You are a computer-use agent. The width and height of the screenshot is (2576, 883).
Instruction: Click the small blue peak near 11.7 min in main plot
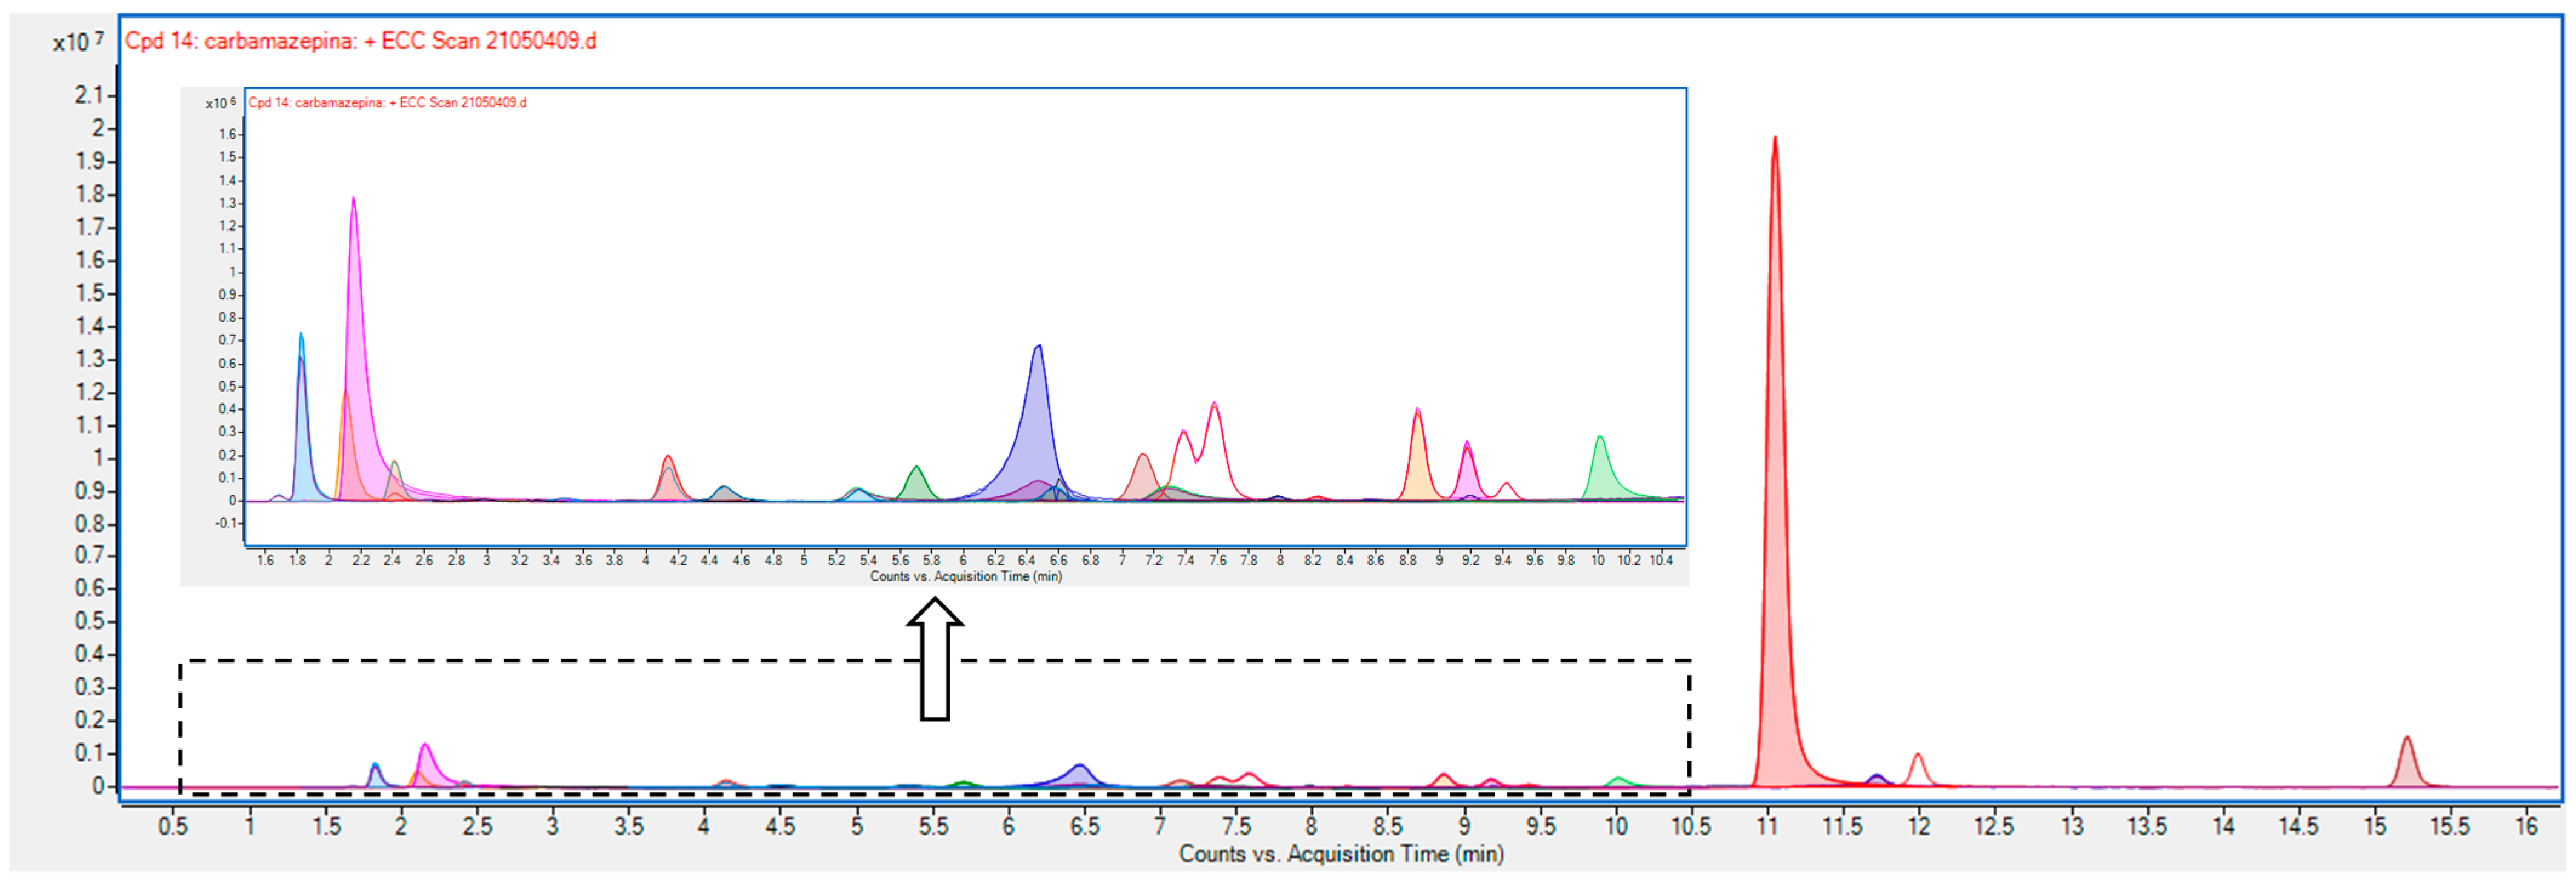(1877, 780)
